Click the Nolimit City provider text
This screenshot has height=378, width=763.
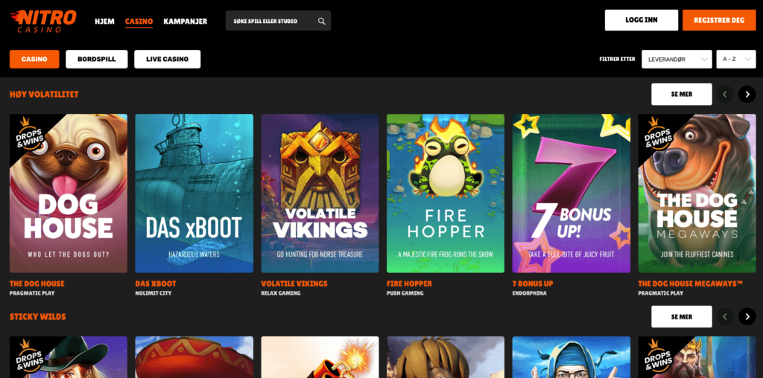[153, 293]
